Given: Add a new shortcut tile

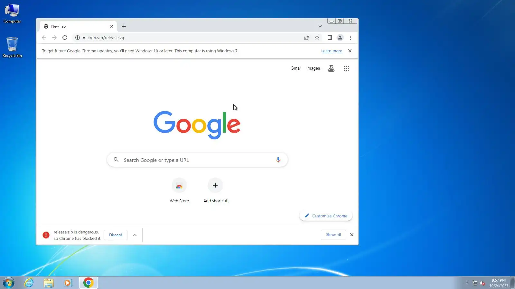Looking at the screenshot, I should (x=215, y=191).
